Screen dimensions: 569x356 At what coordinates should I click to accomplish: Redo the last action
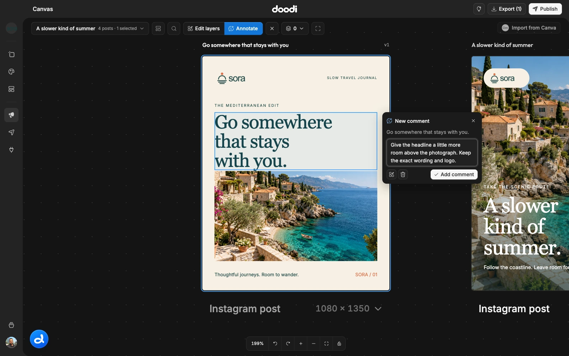coord(288,344)
